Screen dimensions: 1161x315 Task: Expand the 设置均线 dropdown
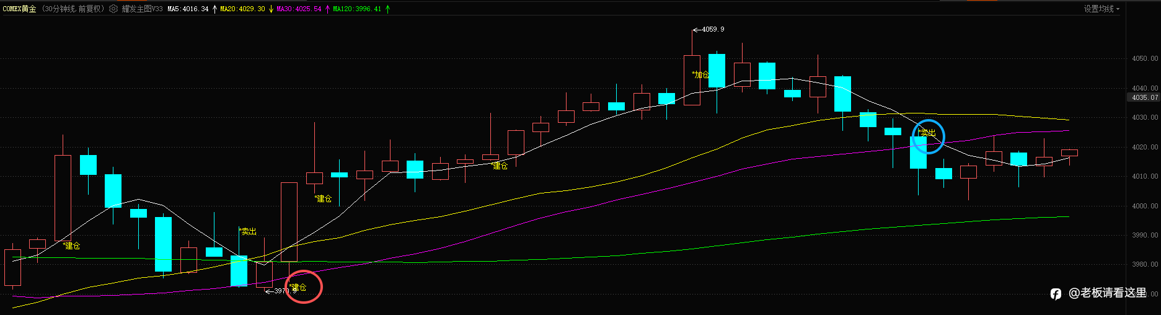point(1101,9)
